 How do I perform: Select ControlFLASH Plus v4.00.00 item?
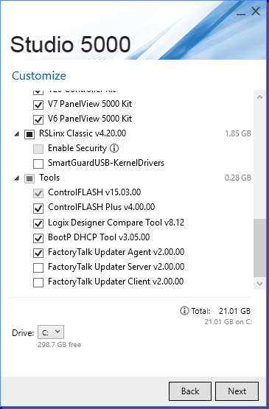click(102, 207)
